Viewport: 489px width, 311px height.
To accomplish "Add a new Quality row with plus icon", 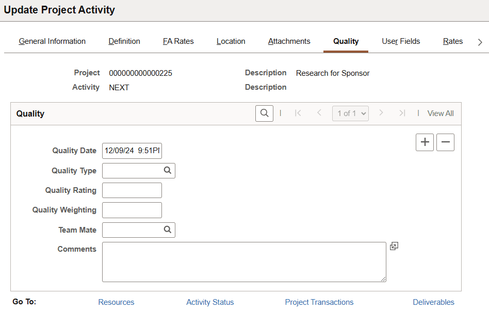I will click(x=425, y=142).
